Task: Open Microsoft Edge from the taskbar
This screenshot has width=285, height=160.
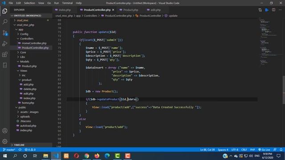Action: 107,156
